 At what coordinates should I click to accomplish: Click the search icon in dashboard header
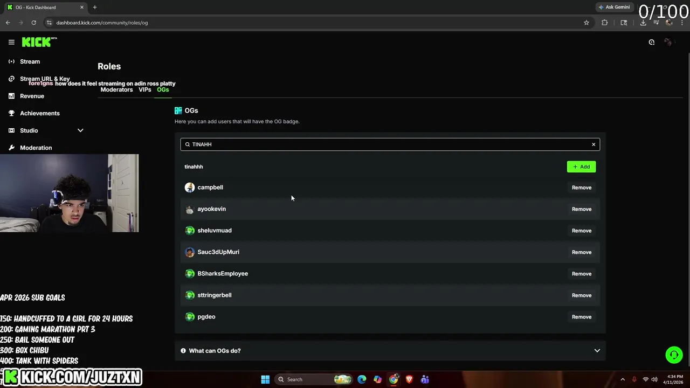click(651, 42)
